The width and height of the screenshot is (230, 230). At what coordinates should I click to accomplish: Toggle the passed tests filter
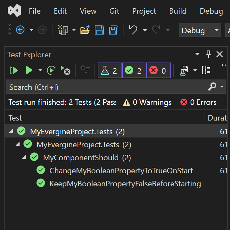pos(134,71)
